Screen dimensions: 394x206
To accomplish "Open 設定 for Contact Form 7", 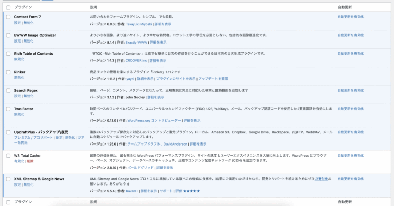I will pos(17,23).
